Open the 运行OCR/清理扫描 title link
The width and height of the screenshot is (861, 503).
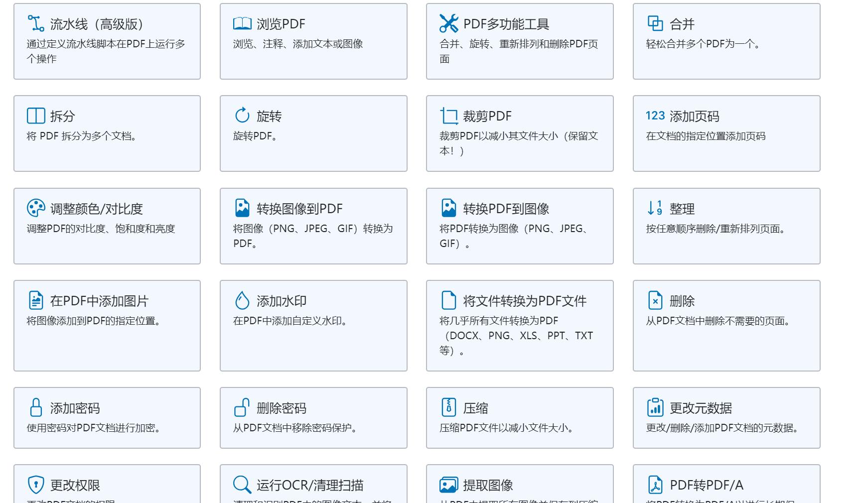310,485
